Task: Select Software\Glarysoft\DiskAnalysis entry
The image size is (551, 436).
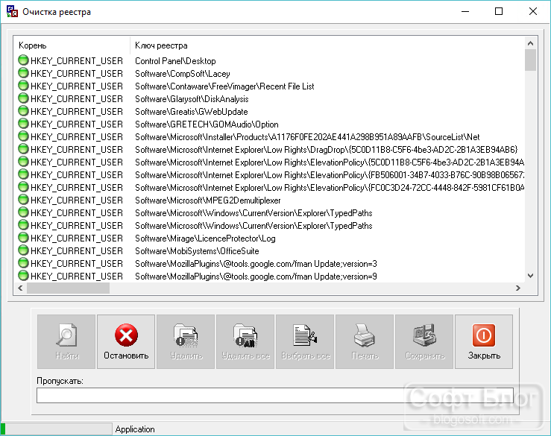Action: 192,99
